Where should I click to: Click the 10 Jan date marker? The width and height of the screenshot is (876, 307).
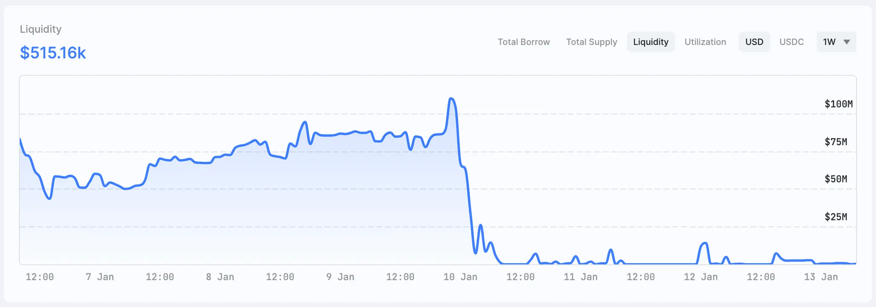click(460, 277)
